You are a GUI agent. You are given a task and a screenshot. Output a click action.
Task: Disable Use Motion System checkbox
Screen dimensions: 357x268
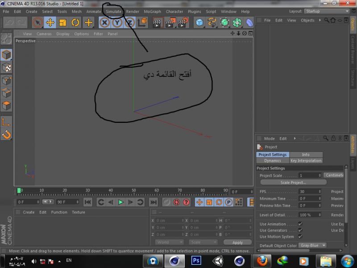300,237
